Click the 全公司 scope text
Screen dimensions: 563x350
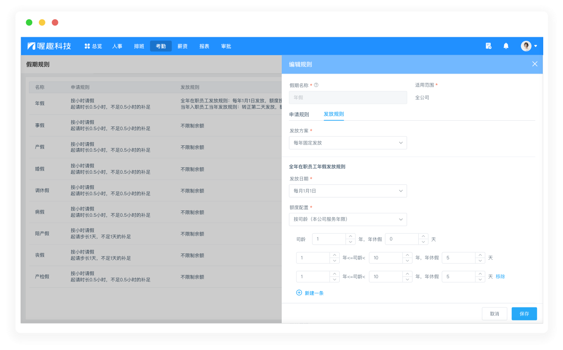[x=422, y=97]
